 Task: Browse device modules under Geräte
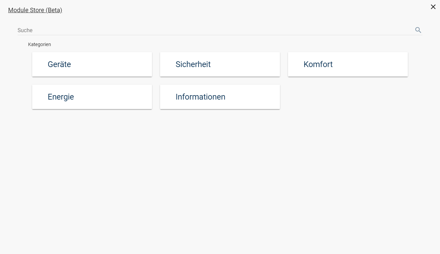pos(92,64)
